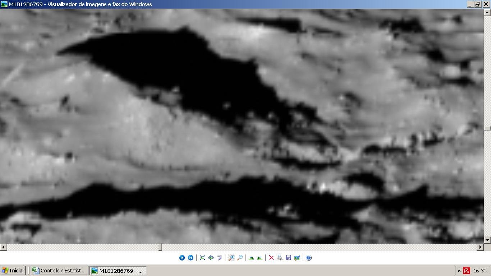The width and height of the screenshot is (491, 276).
Task: Open the viewer Help
Action: [309, 258]
